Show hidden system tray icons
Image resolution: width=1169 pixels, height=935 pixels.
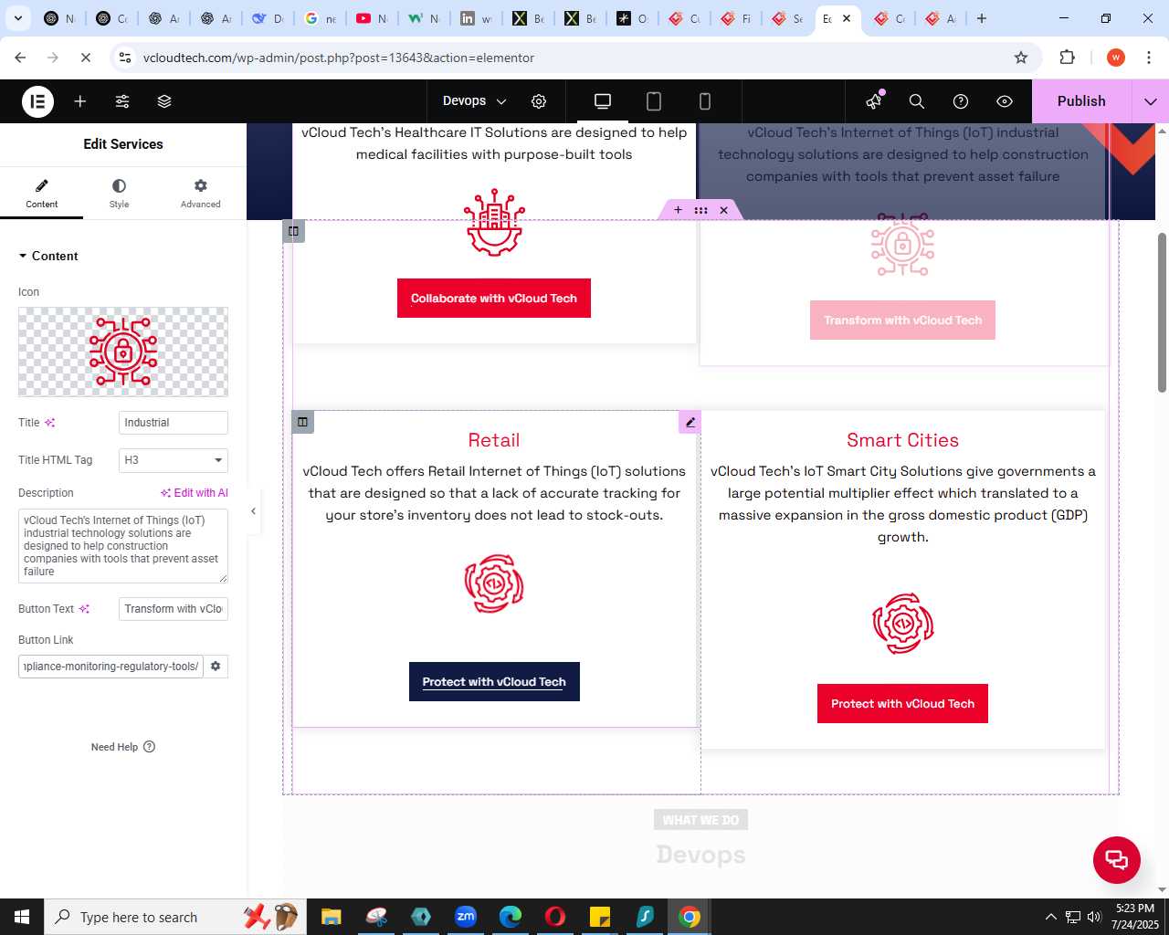coord(1051,917)
